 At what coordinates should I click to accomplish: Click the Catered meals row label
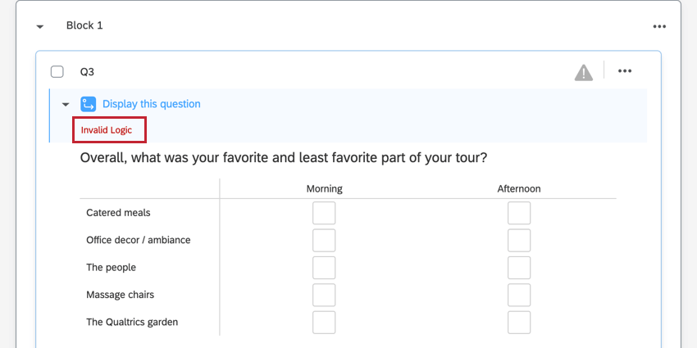point(118,213)
